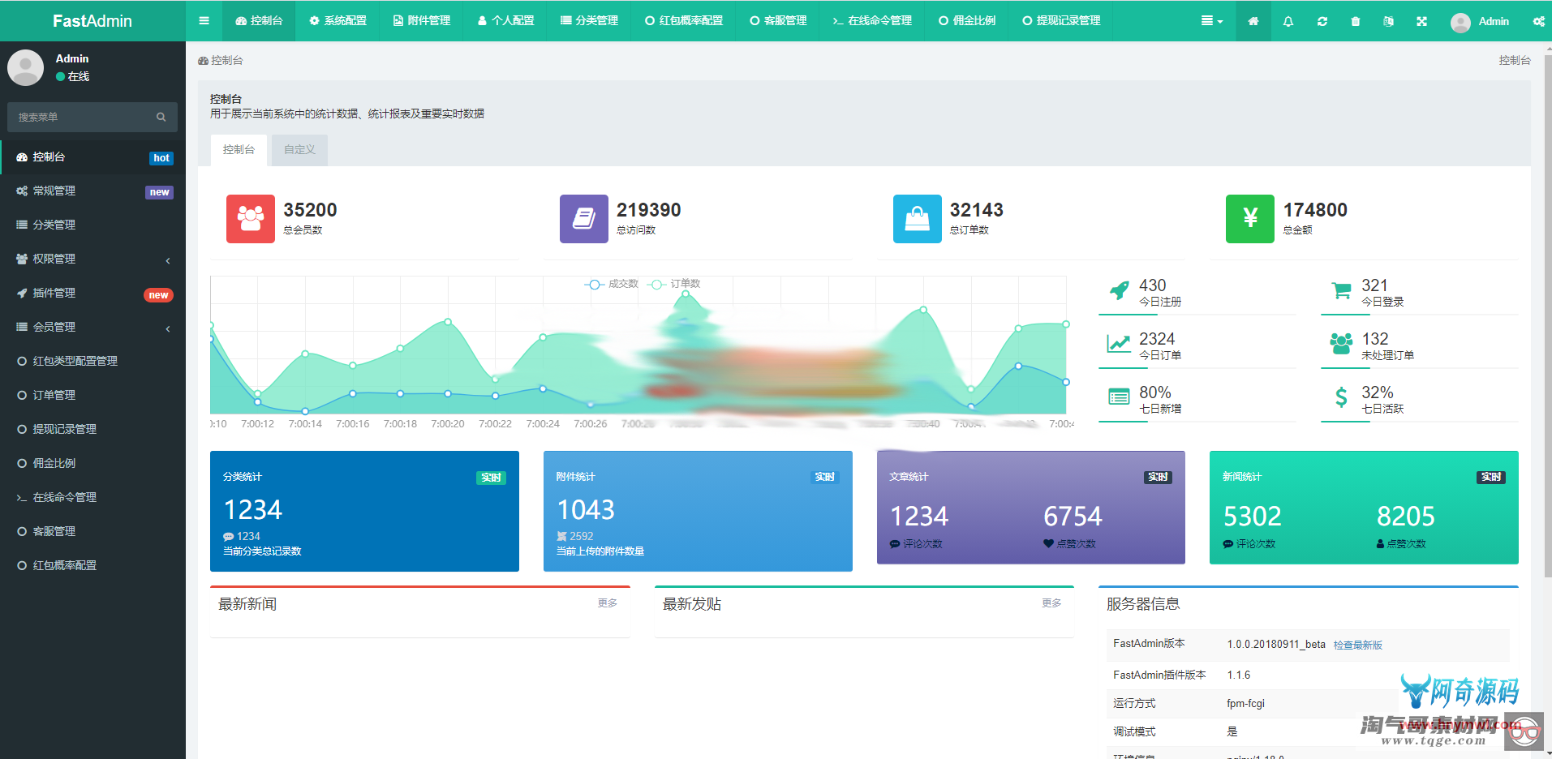This screenshot has height=759, width=1552.
Task: Toggle 成交数 series in chart legend
Action: tap(612, 284)
